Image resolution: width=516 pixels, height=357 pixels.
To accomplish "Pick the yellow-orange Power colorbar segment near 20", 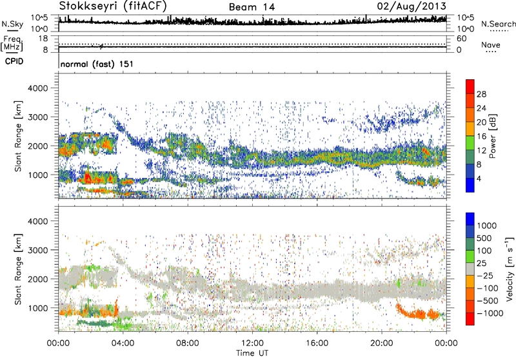I will tap(470, 129).
